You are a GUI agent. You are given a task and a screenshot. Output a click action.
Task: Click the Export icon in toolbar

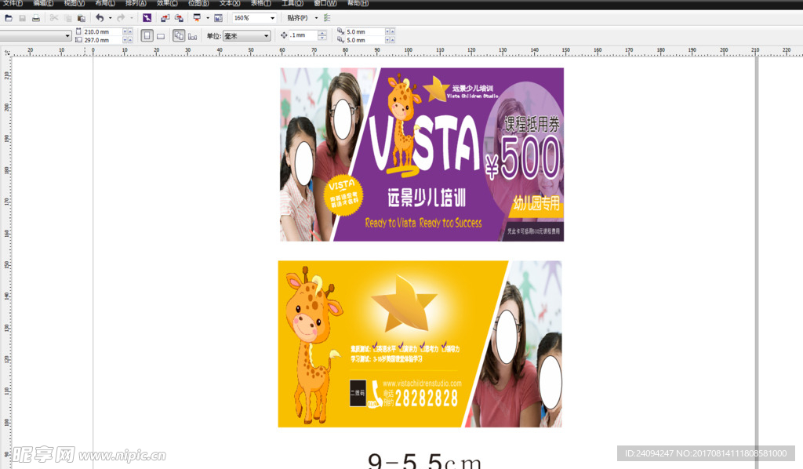pos(179,17)
